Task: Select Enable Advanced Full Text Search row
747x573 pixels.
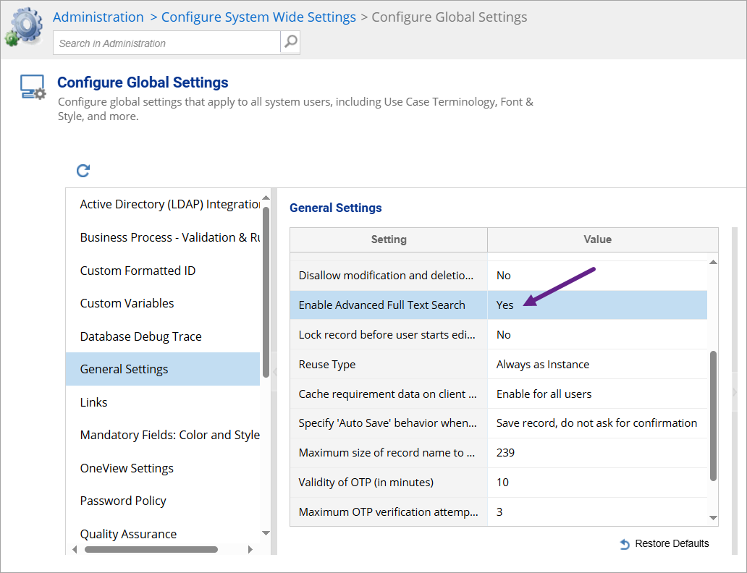Action: click(498, 305)
